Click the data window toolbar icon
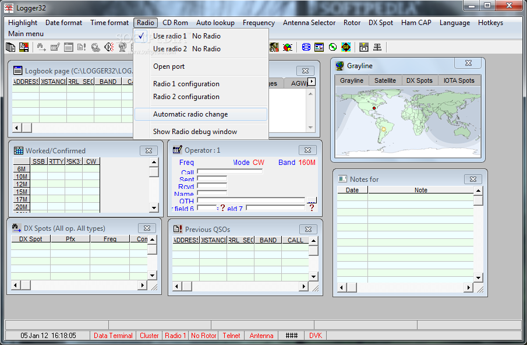The width and height of the screenshot is (527, 345). click(x=319, y=47)
